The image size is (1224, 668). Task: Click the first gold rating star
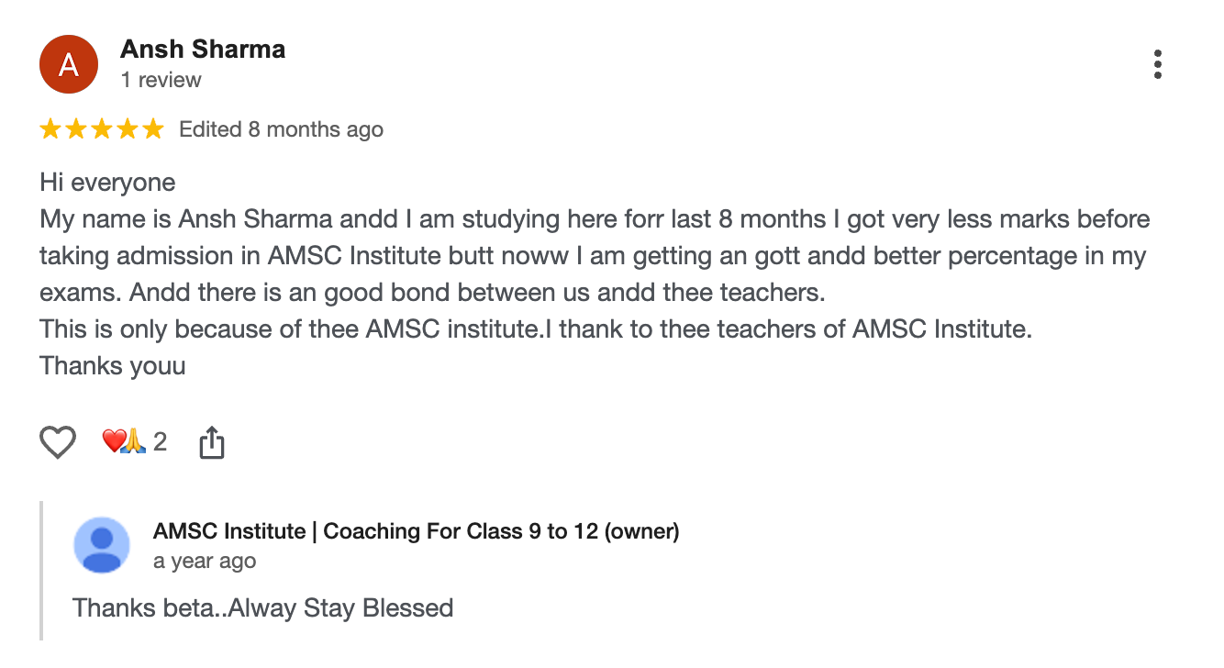(50, 129)
